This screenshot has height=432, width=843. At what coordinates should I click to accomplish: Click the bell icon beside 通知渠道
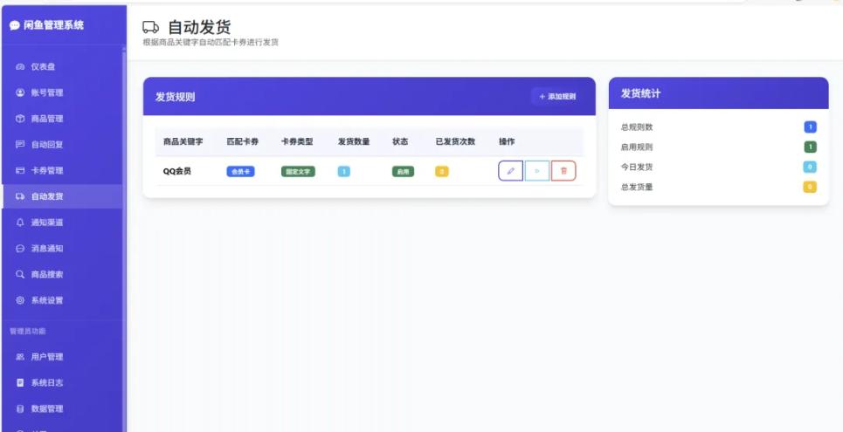tap(20, 222)
